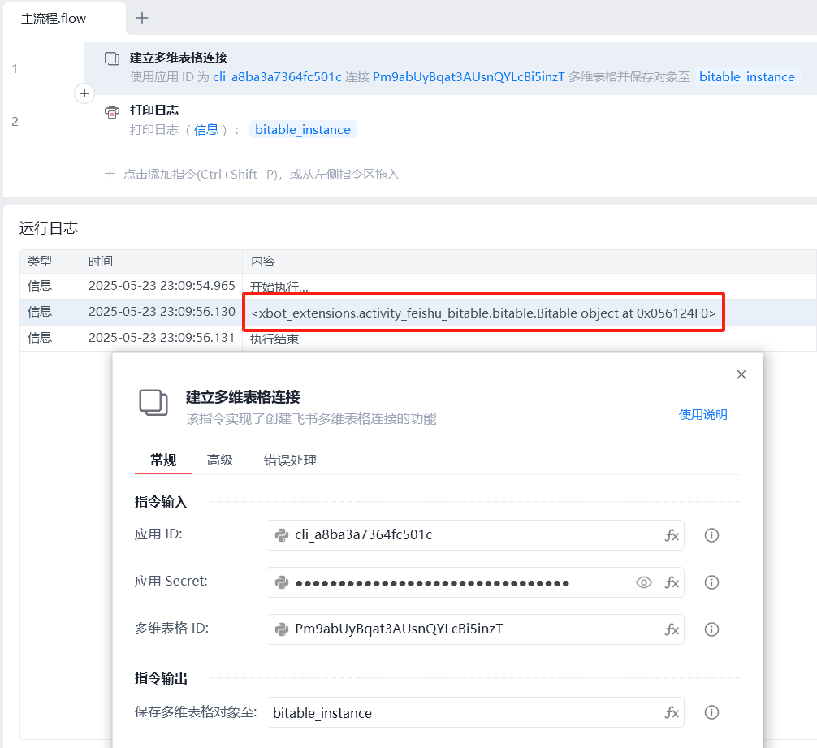This screenshot has width=817, height=748.
Task: Open info tooltip for 应用 ID
Action: (x=712, y=535)
